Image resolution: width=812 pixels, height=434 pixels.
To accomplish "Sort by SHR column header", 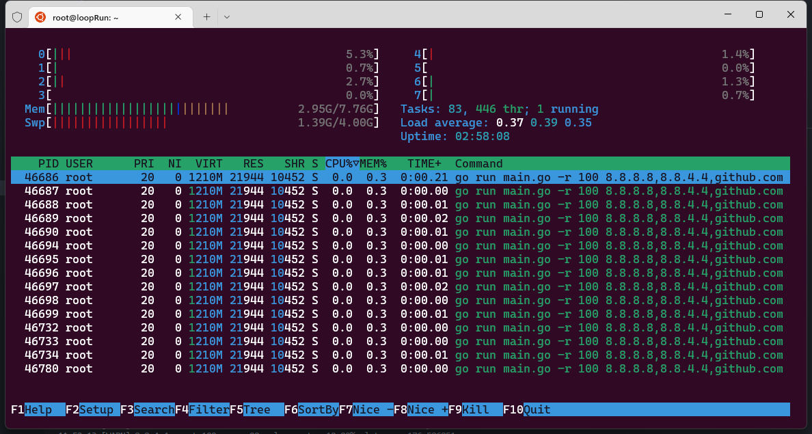I will 294,163.
